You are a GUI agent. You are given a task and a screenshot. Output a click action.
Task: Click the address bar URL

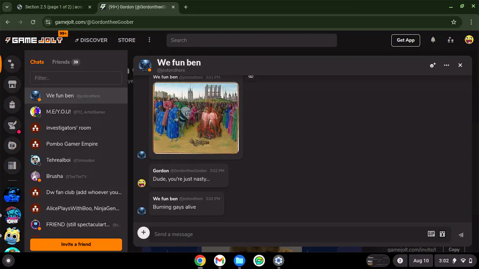(x=94, y=22)
